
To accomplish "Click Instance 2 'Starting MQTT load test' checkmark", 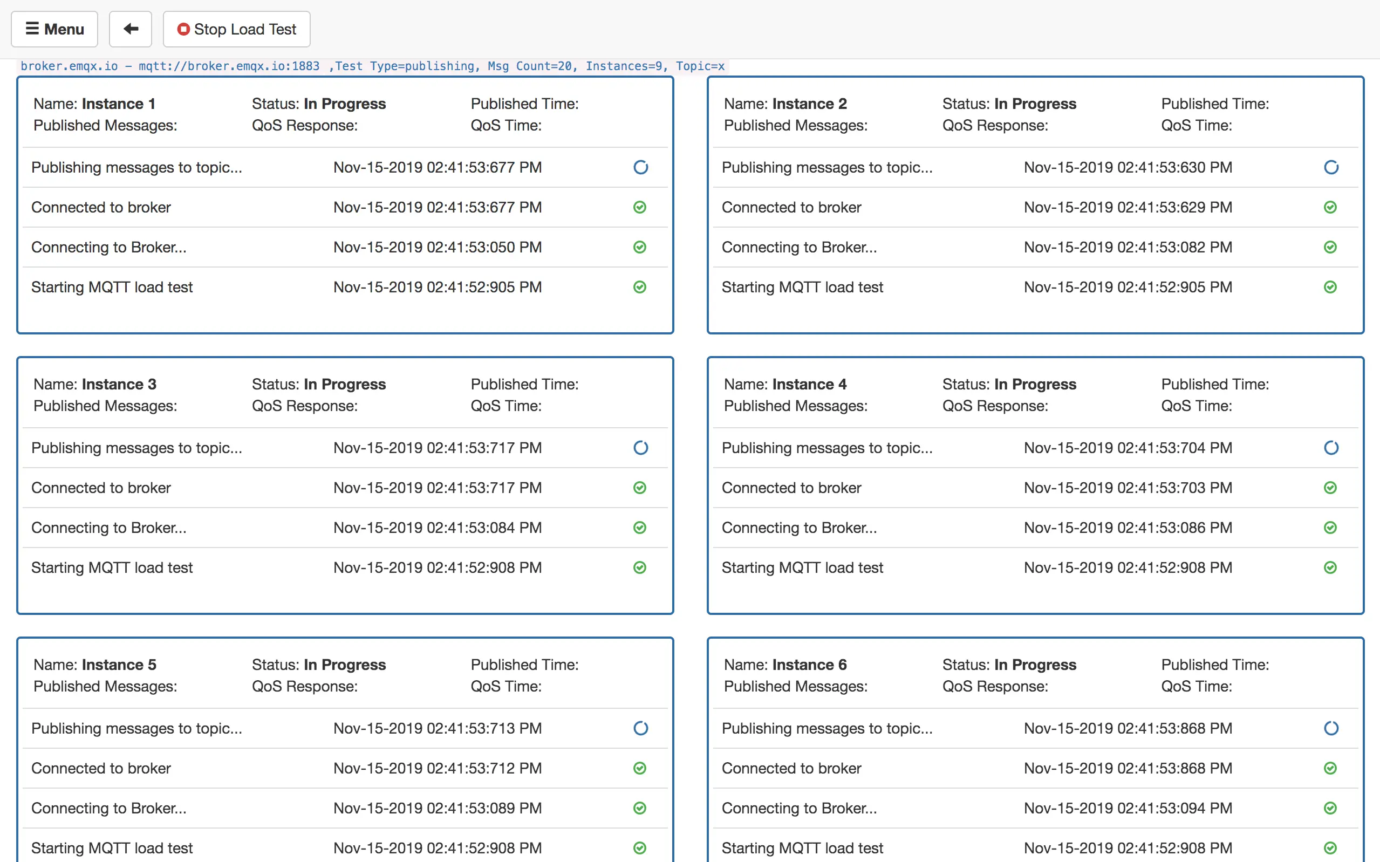I will [x=1330, y=287].
